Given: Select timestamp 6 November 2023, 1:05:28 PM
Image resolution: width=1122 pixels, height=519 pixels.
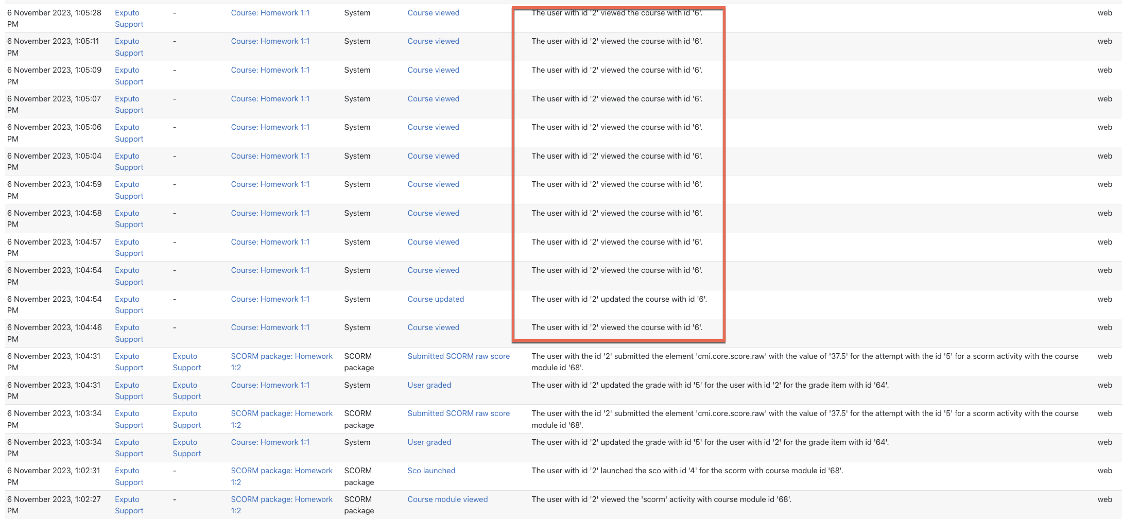Looking at the screenshot, I should tap(54, 18).
